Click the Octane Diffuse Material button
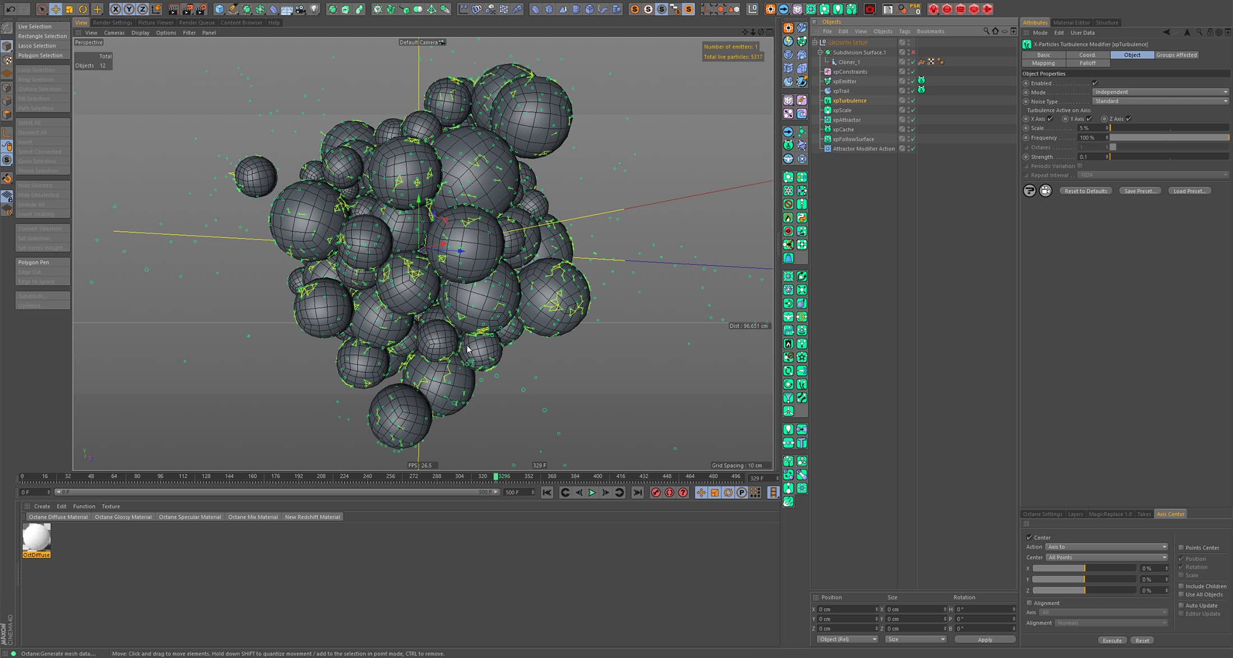 58,517
